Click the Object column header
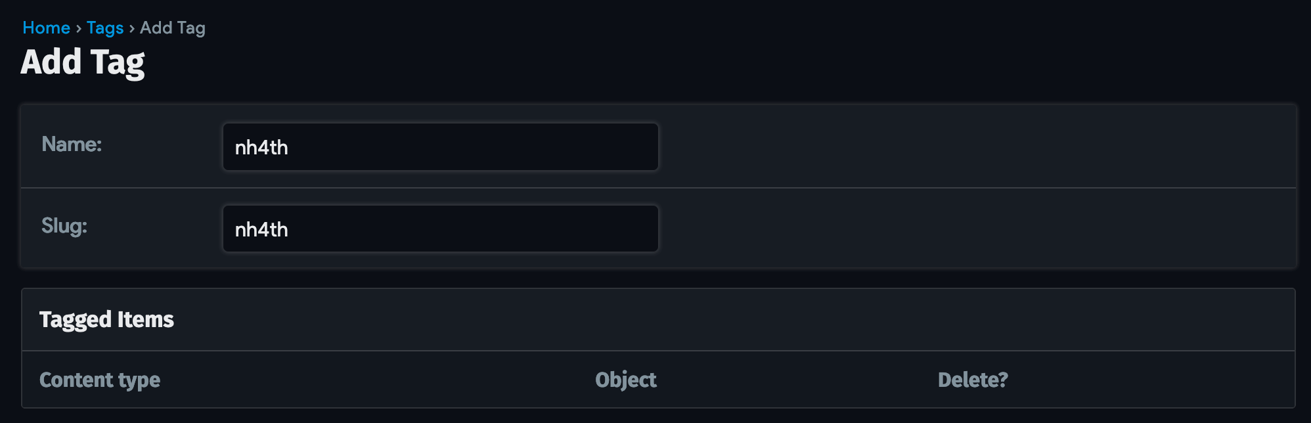 click(x=625, y=380)
